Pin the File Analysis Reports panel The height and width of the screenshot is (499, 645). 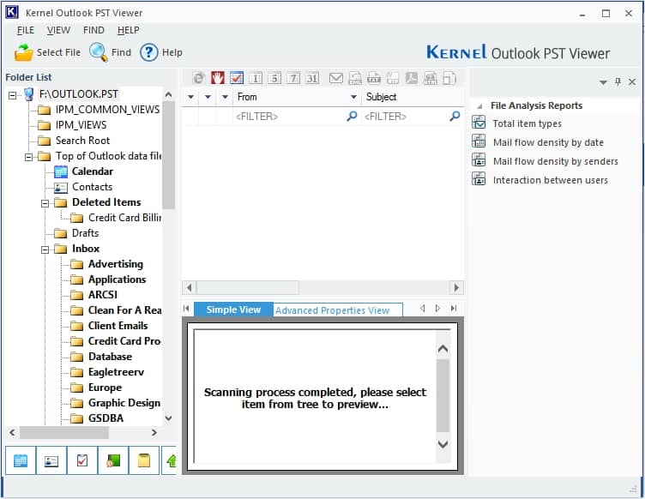pos(618,81)
